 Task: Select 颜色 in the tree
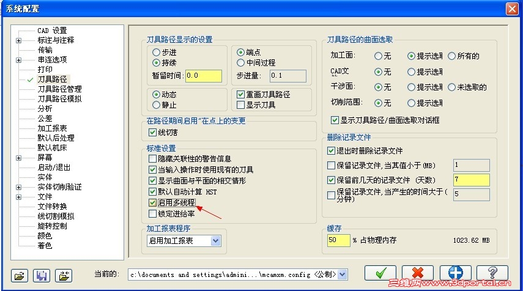pyautogui.click(x=45, y=235)
